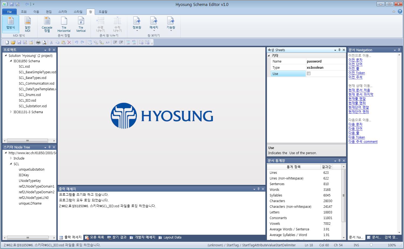The width and height of the screenshot is (404, 249).
Task: Toggle auto-hide pin on 문서 통계창 panel
Action: 339,161
